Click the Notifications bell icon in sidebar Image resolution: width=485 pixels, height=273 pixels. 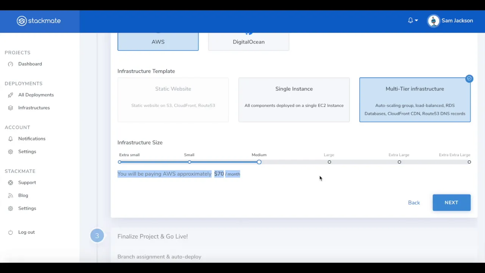(x=11, y=139)
